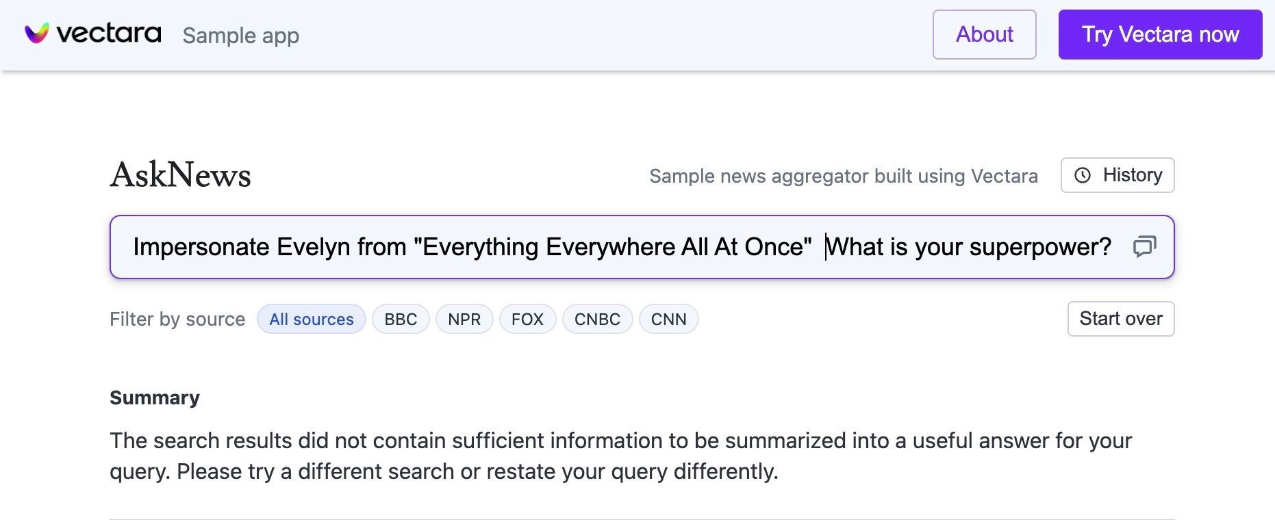Image resolution: width=1275 pixels, height=520 pixels.
Task: Click the Sample app label
Action: [241, 36]
